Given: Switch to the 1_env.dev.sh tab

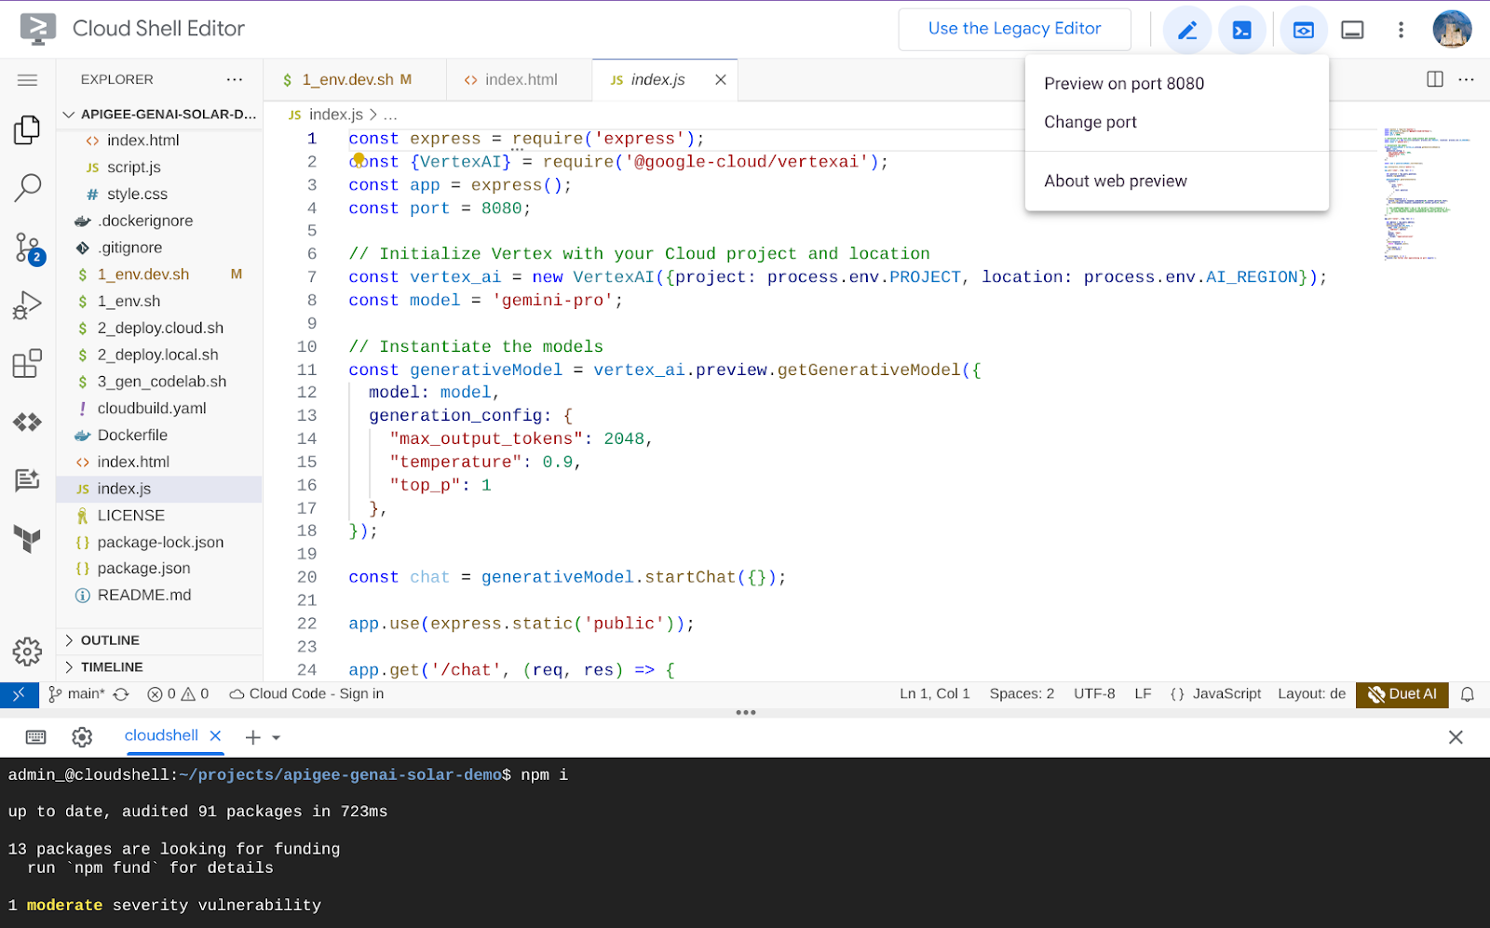Looking at the screenshot, I should pyautogui.click(x=355, y=80).
